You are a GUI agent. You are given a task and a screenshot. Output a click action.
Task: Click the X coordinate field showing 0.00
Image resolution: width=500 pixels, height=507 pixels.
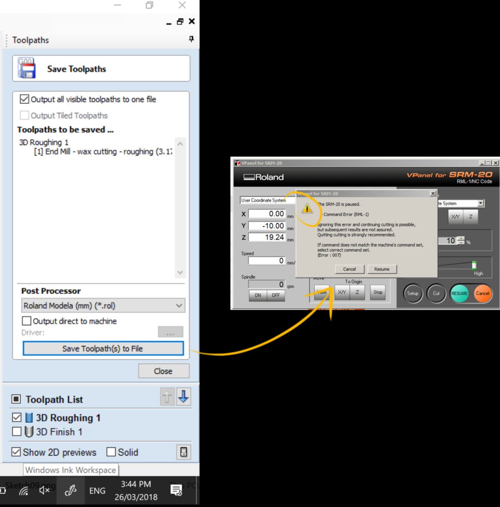267,214
